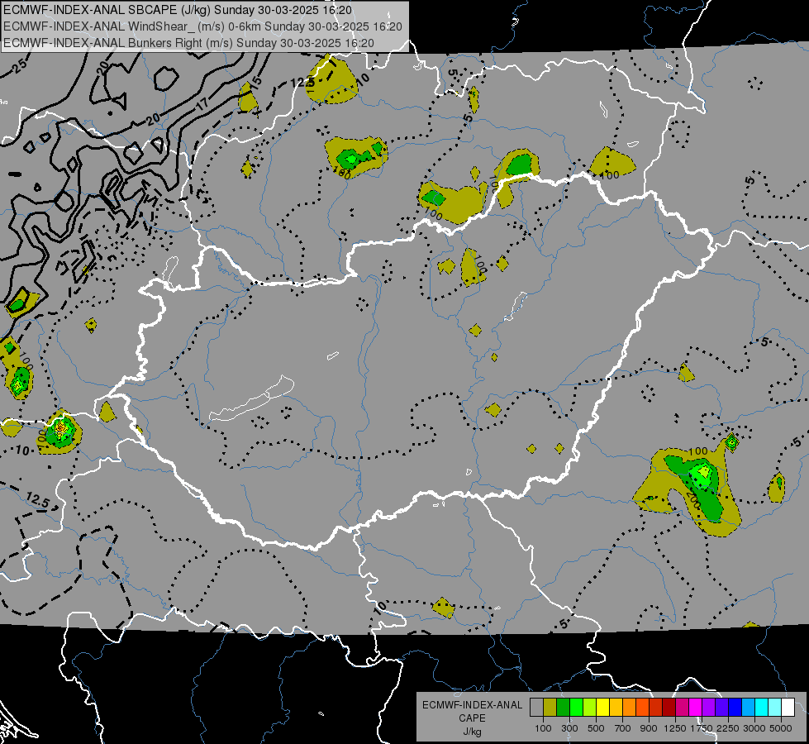Select the SBCAPE (J/kg) header line

coord(178,10)
